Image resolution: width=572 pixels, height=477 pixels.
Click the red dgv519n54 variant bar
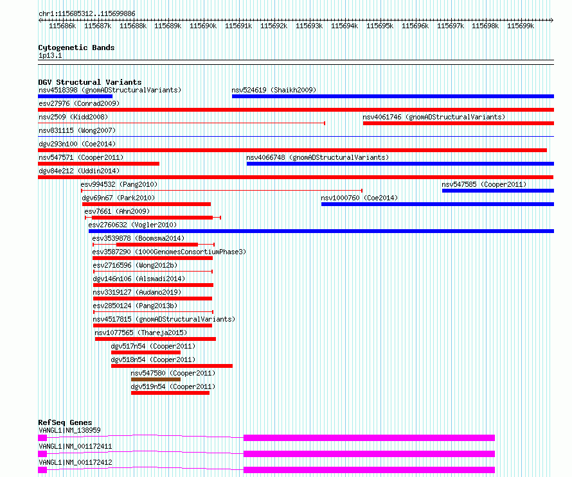[170, 393]
